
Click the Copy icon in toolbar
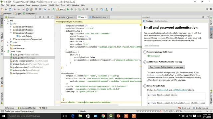pyautogui.click(x=27, y=9)
